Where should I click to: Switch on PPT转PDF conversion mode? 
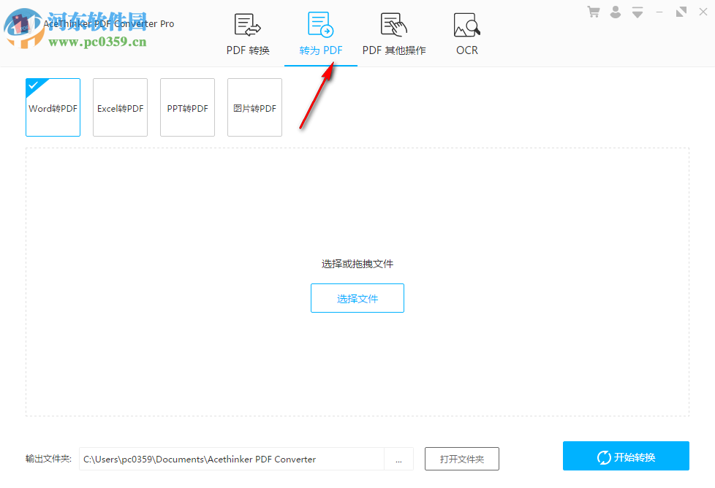187,107
